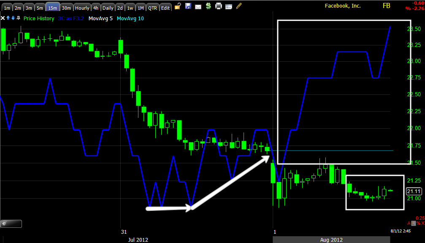Toggle the L logarithmic scale option

click(413, 223)
